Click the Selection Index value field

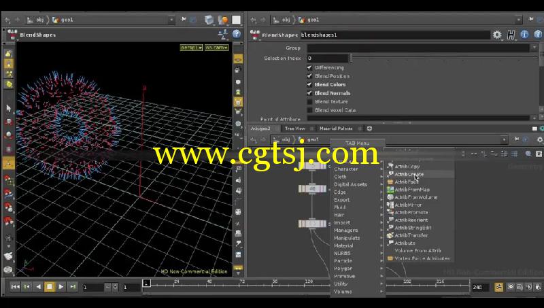coord(328,58)
